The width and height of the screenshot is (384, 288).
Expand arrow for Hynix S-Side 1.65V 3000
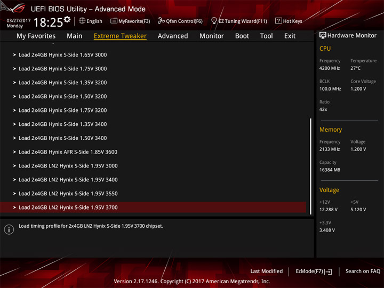[14, 55]
